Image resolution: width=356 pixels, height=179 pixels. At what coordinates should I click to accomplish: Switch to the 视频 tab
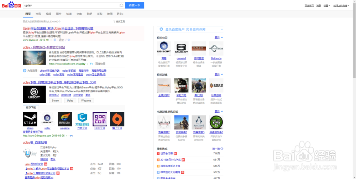click(48, 14)
